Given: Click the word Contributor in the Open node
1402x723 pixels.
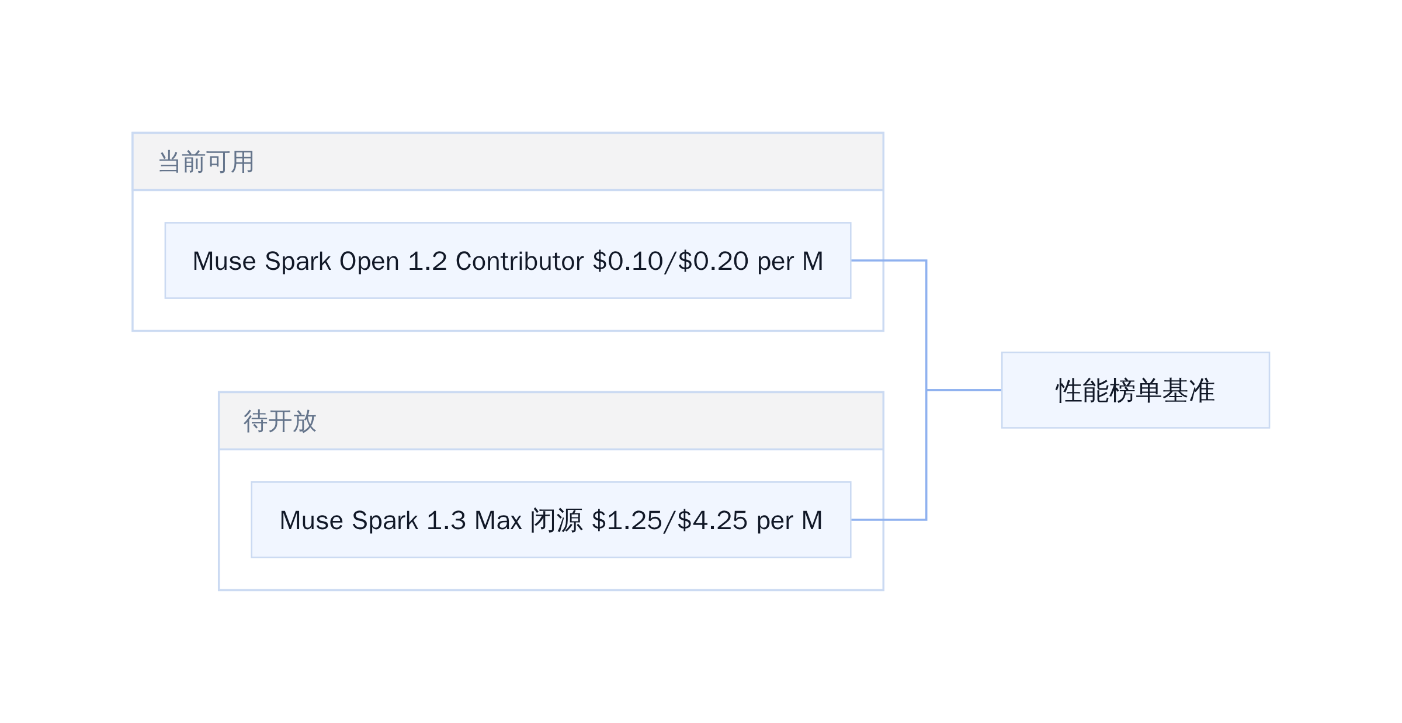Looking at the screenshot, I should click(519, 261).
